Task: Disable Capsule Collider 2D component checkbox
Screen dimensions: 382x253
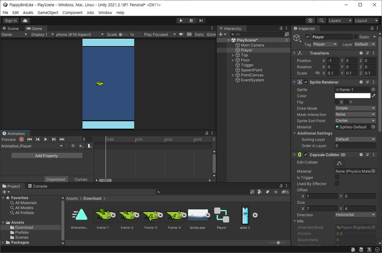Action: pos(306,155)
